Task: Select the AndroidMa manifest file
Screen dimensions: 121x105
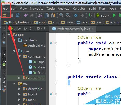Action: click(x=34, y=45)
